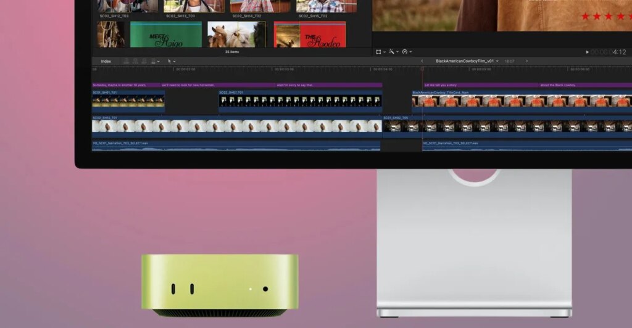Click the 16:07 project duration text
632x328 pixels.
pos(509,61)
